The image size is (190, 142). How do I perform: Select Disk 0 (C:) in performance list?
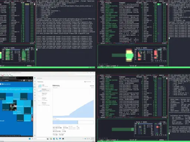(x=44, y=94)
